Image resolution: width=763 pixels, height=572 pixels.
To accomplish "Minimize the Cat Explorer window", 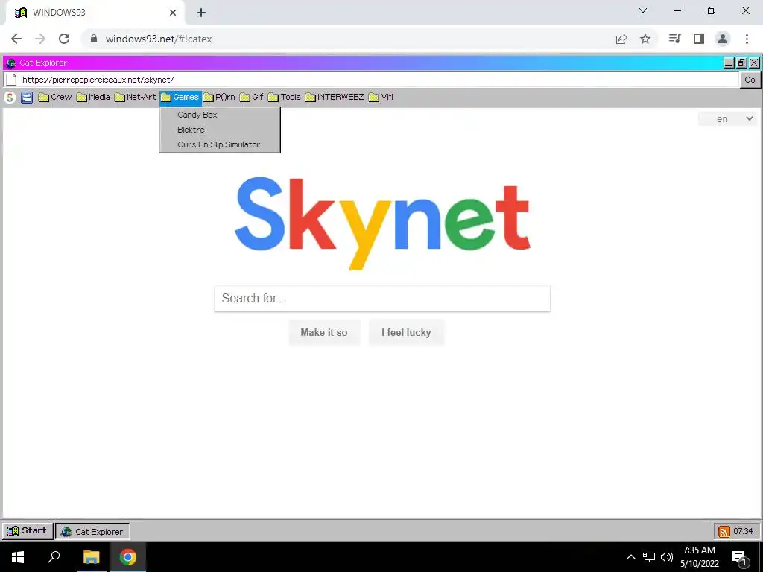I will (729, 63).
